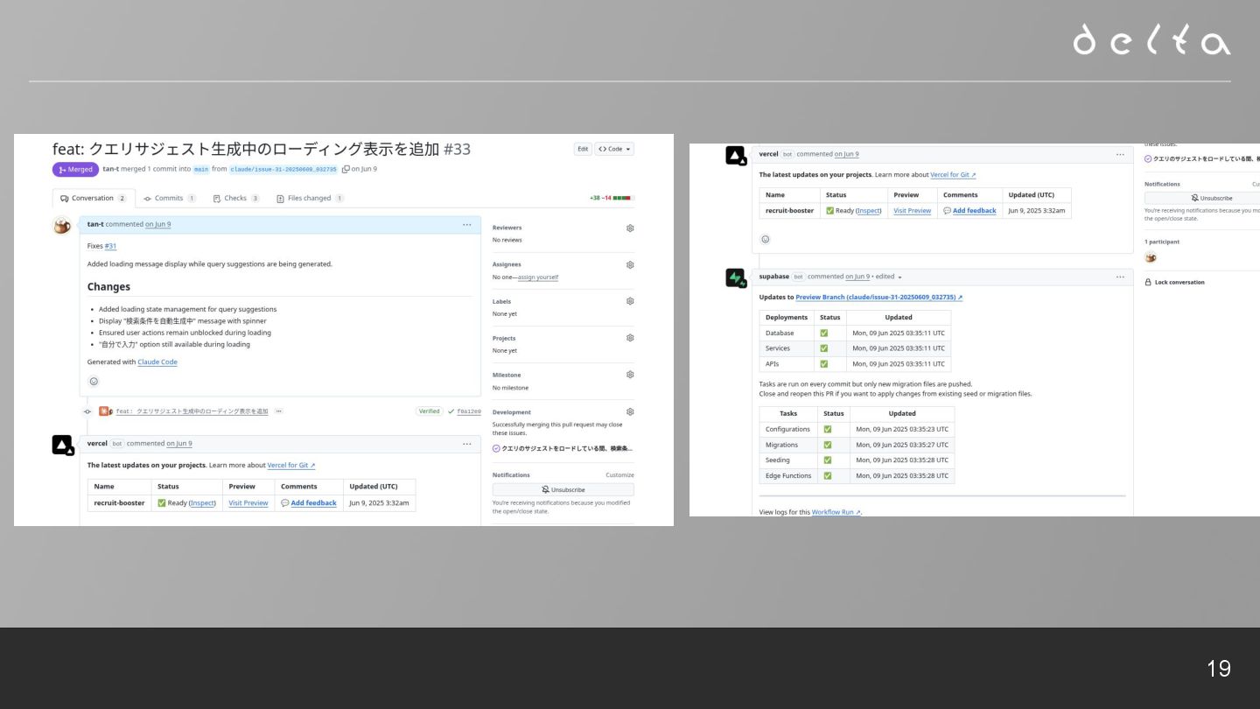Open the gear icon next to Reviewers

(630, 228)
